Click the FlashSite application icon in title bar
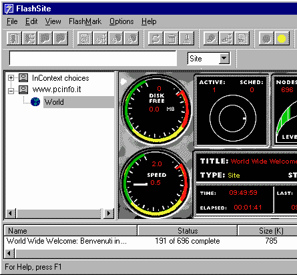297x275 pixels. [x=9, y=9]
